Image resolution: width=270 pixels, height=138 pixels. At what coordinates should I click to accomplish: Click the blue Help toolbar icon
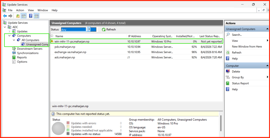coord(31,16)
